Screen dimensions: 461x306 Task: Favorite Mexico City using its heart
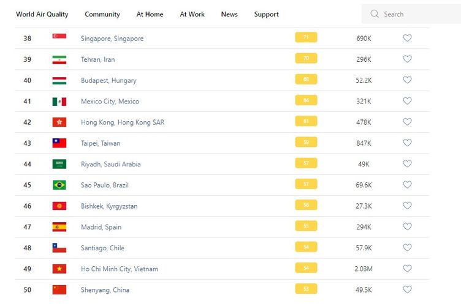(x=407, y=101)
